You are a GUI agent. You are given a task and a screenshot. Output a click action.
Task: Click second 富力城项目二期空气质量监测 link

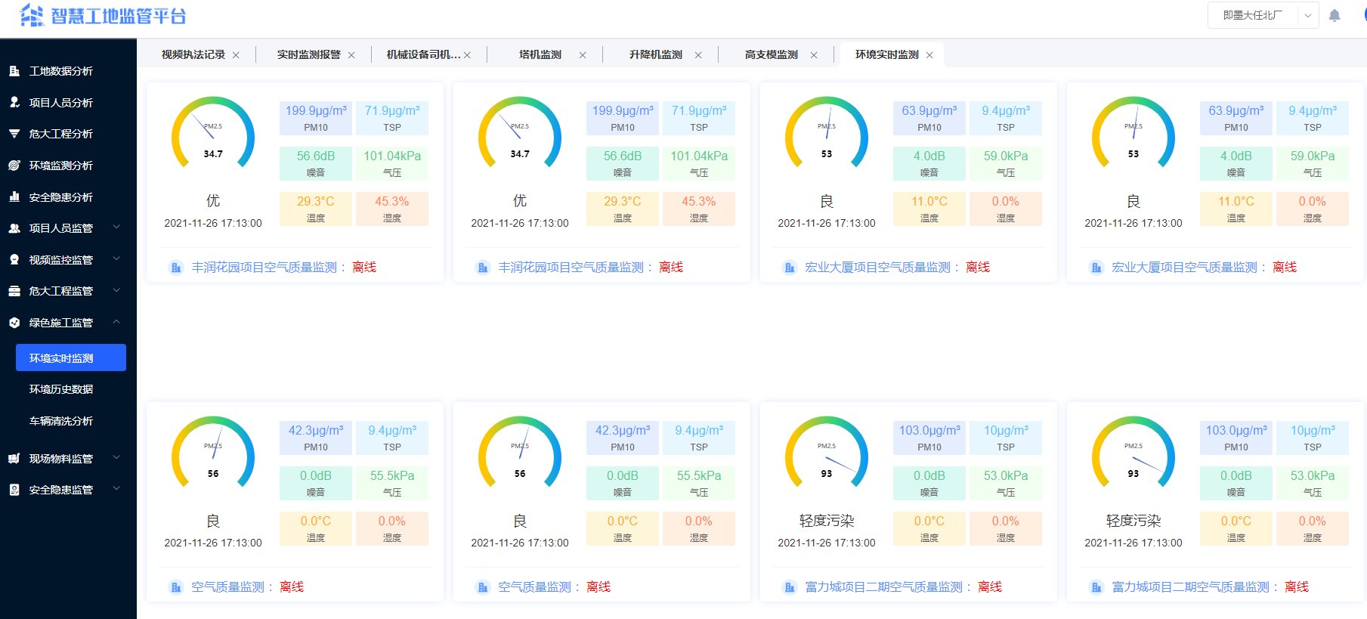(1190, 587)
